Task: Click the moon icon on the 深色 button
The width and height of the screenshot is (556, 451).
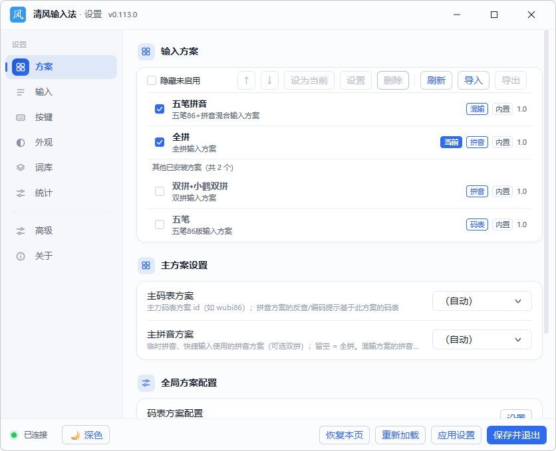Action: [75, 435]
